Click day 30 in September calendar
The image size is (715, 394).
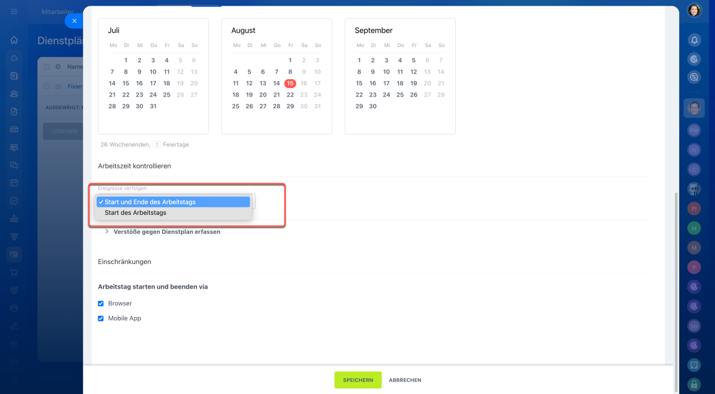[373, 106]
